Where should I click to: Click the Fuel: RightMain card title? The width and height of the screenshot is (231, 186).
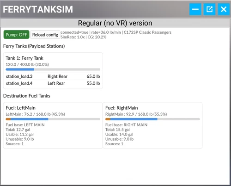[122, 108]
